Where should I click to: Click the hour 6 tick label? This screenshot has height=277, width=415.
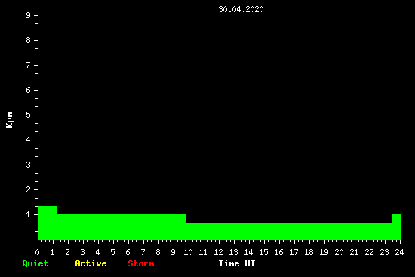click(128, 252)
